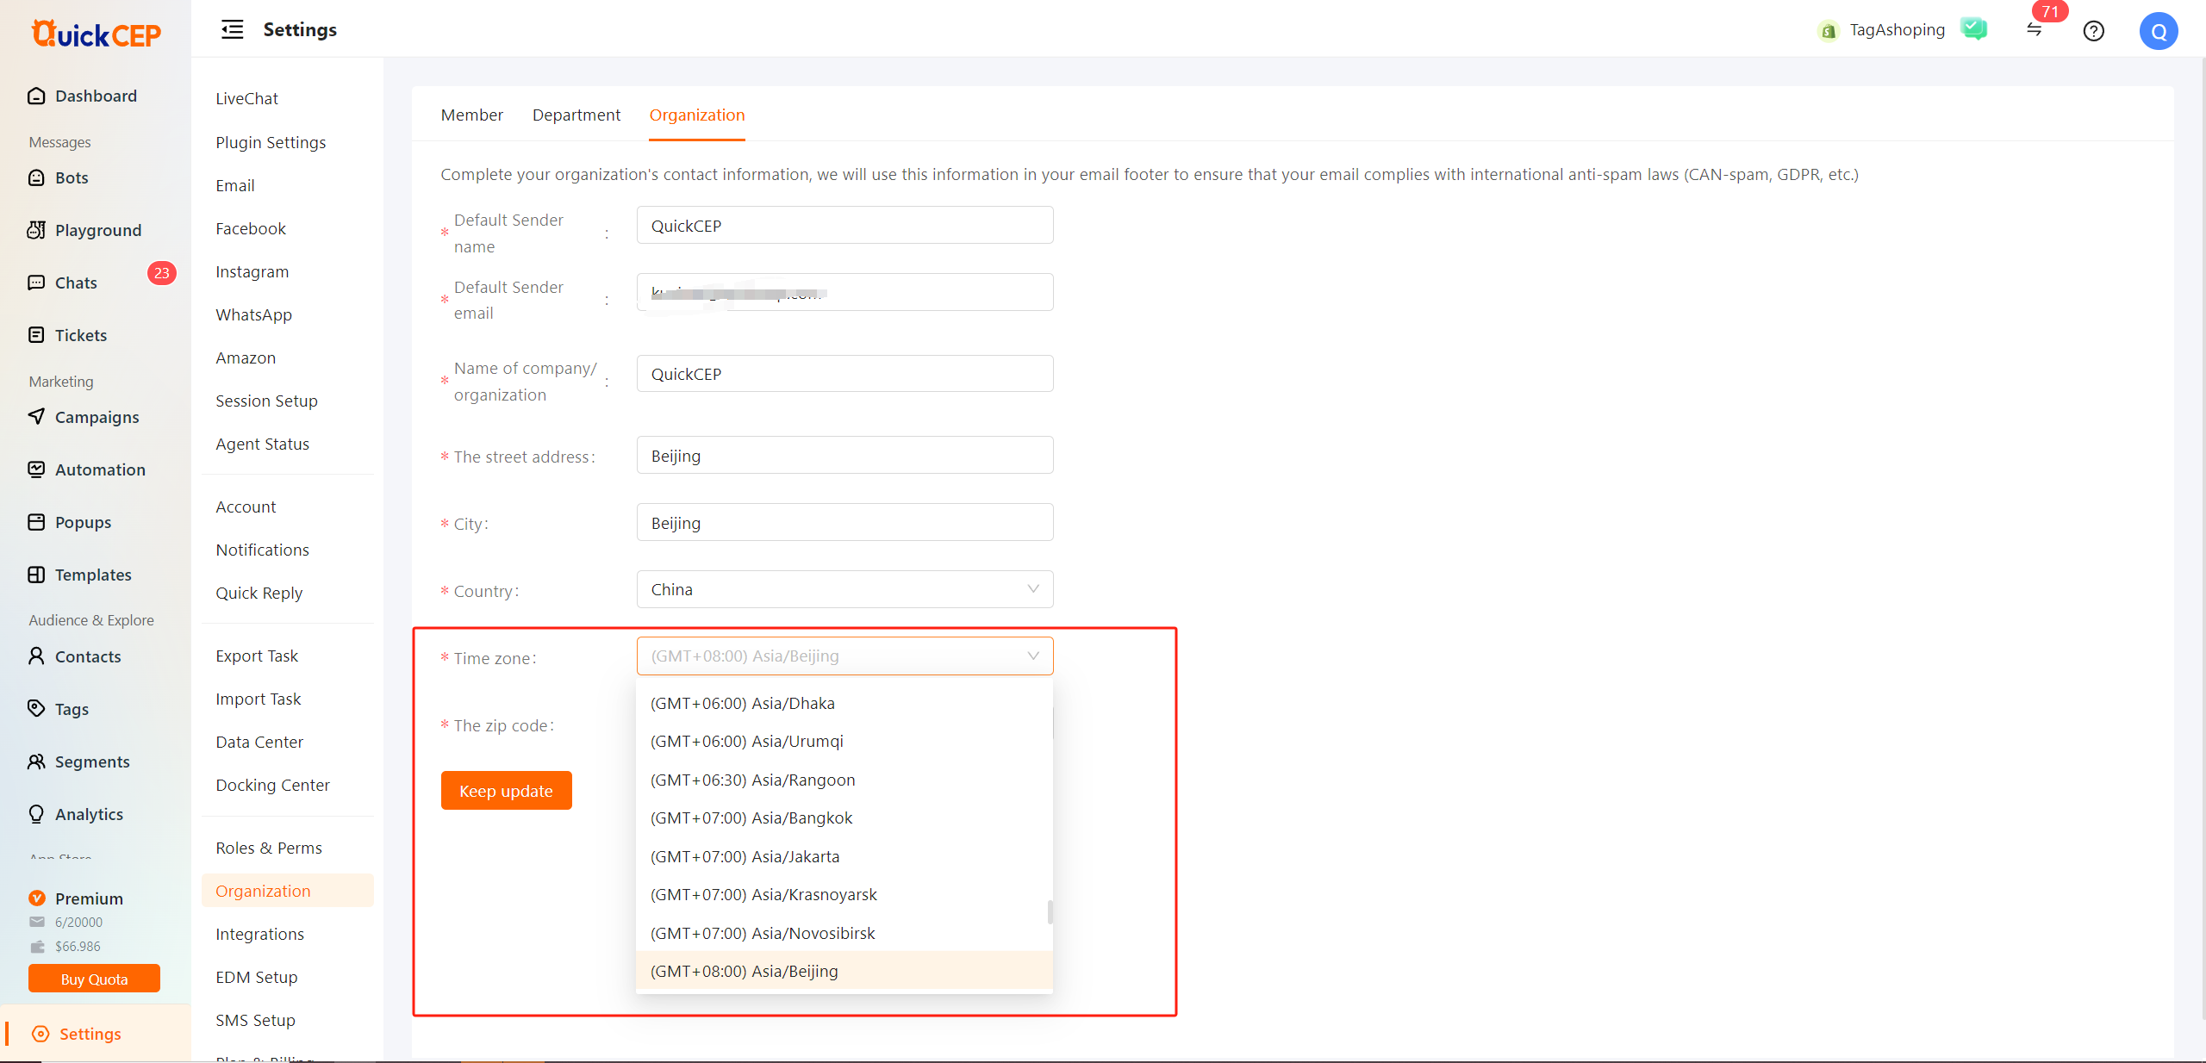The width and height of the screenshot is (2206, 1063).
Task: Open the Chats 23 unread badge
Action: point(161,273)
